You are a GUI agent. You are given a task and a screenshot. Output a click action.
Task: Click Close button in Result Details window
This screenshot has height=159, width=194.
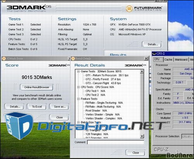coord(135,153)
